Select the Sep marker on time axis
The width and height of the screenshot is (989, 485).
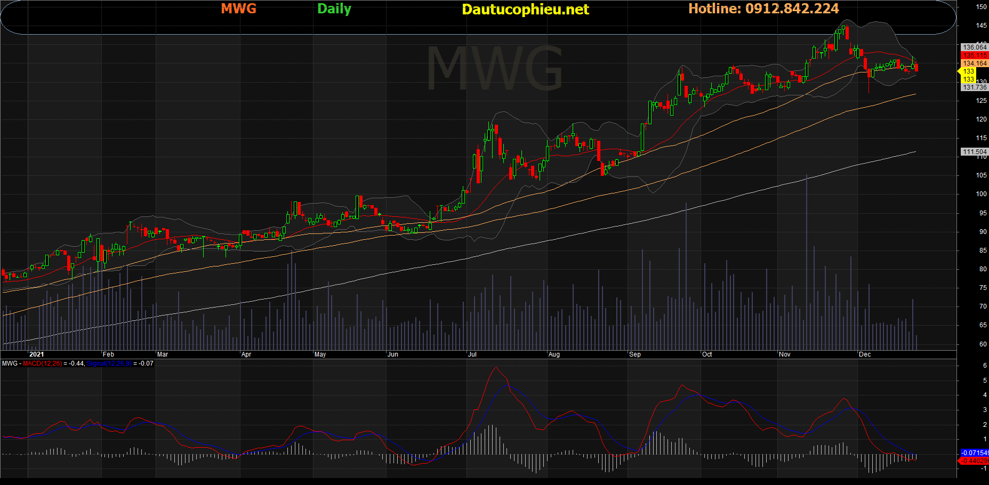[x=634, y=354]
